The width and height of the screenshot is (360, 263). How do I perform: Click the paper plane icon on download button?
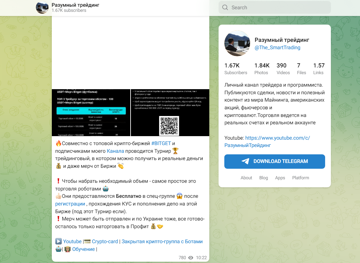tap(245, 161)
